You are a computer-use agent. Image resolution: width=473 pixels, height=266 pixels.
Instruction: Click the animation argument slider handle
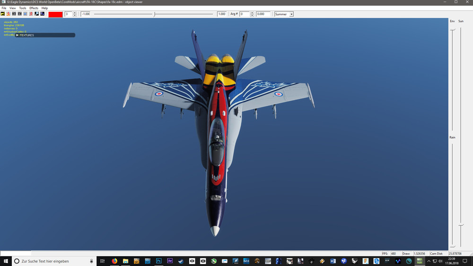[x=155, y=14]
